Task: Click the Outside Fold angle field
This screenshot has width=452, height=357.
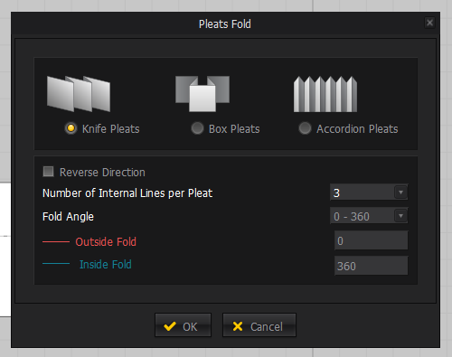Action: 372,240
